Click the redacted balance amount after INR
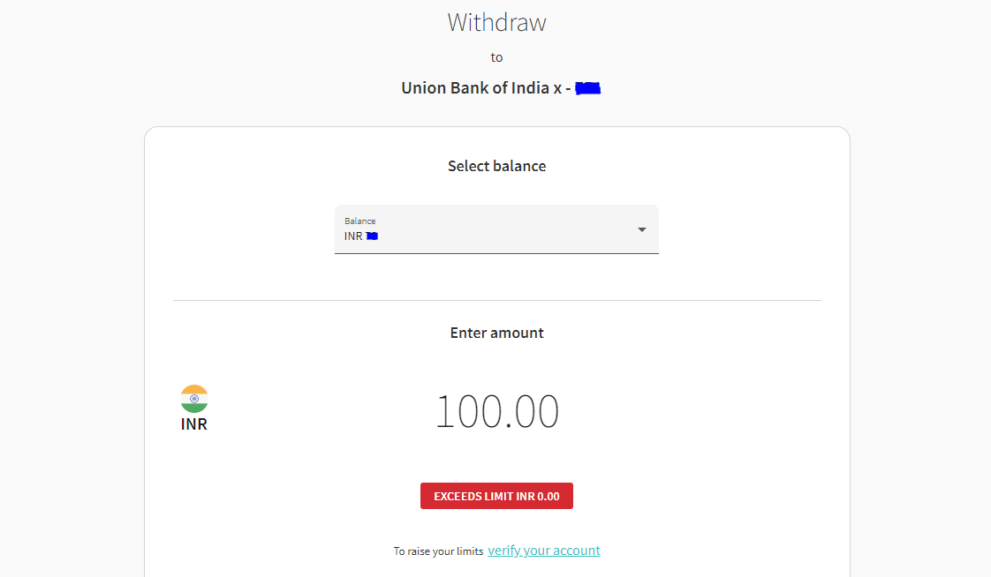991x577 pixels. coord(372,236)
